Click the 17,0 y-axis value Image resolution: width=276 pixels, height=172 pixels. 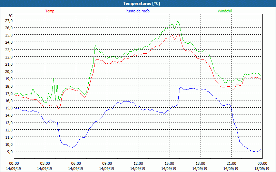click(10, 94)
